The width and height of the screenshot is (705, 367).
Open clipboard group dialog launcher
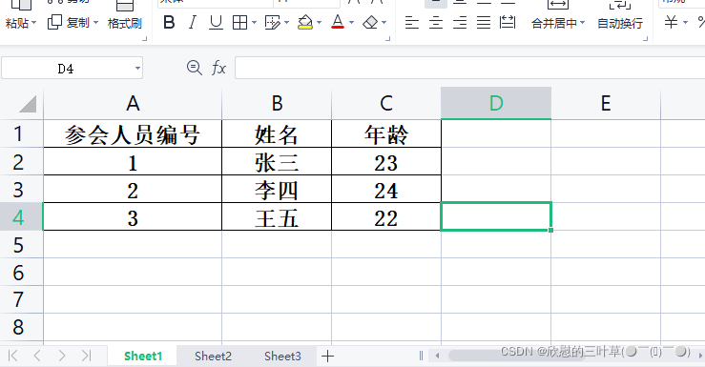click(x=145, y=39)
